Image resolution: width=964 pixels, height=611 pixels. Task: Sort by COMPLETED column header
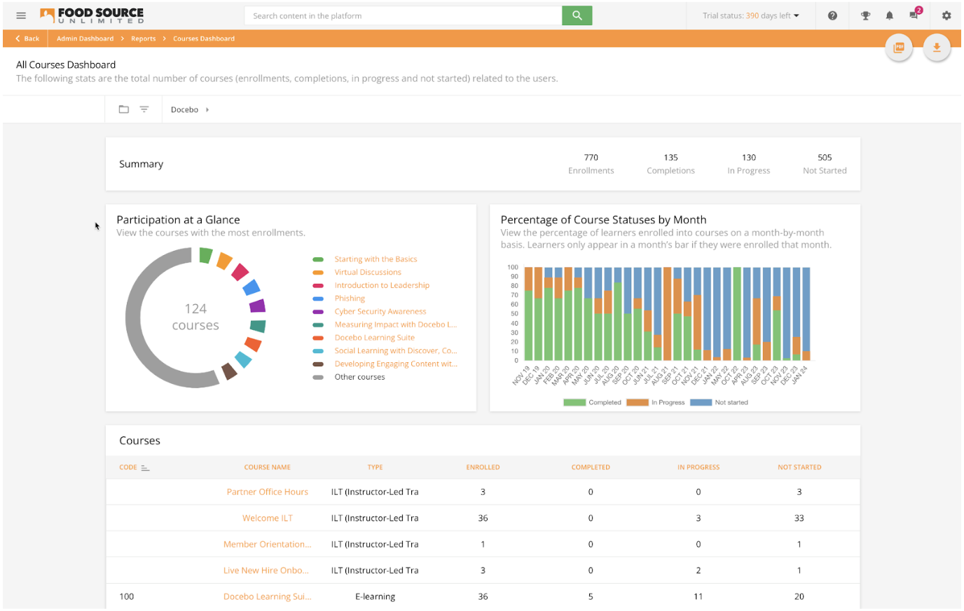(x=591, y=467)
